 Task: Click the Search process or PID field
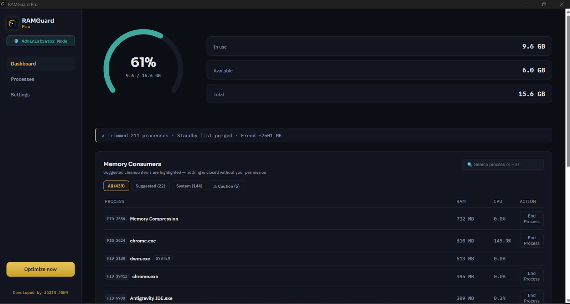click(x=503, y=164)
